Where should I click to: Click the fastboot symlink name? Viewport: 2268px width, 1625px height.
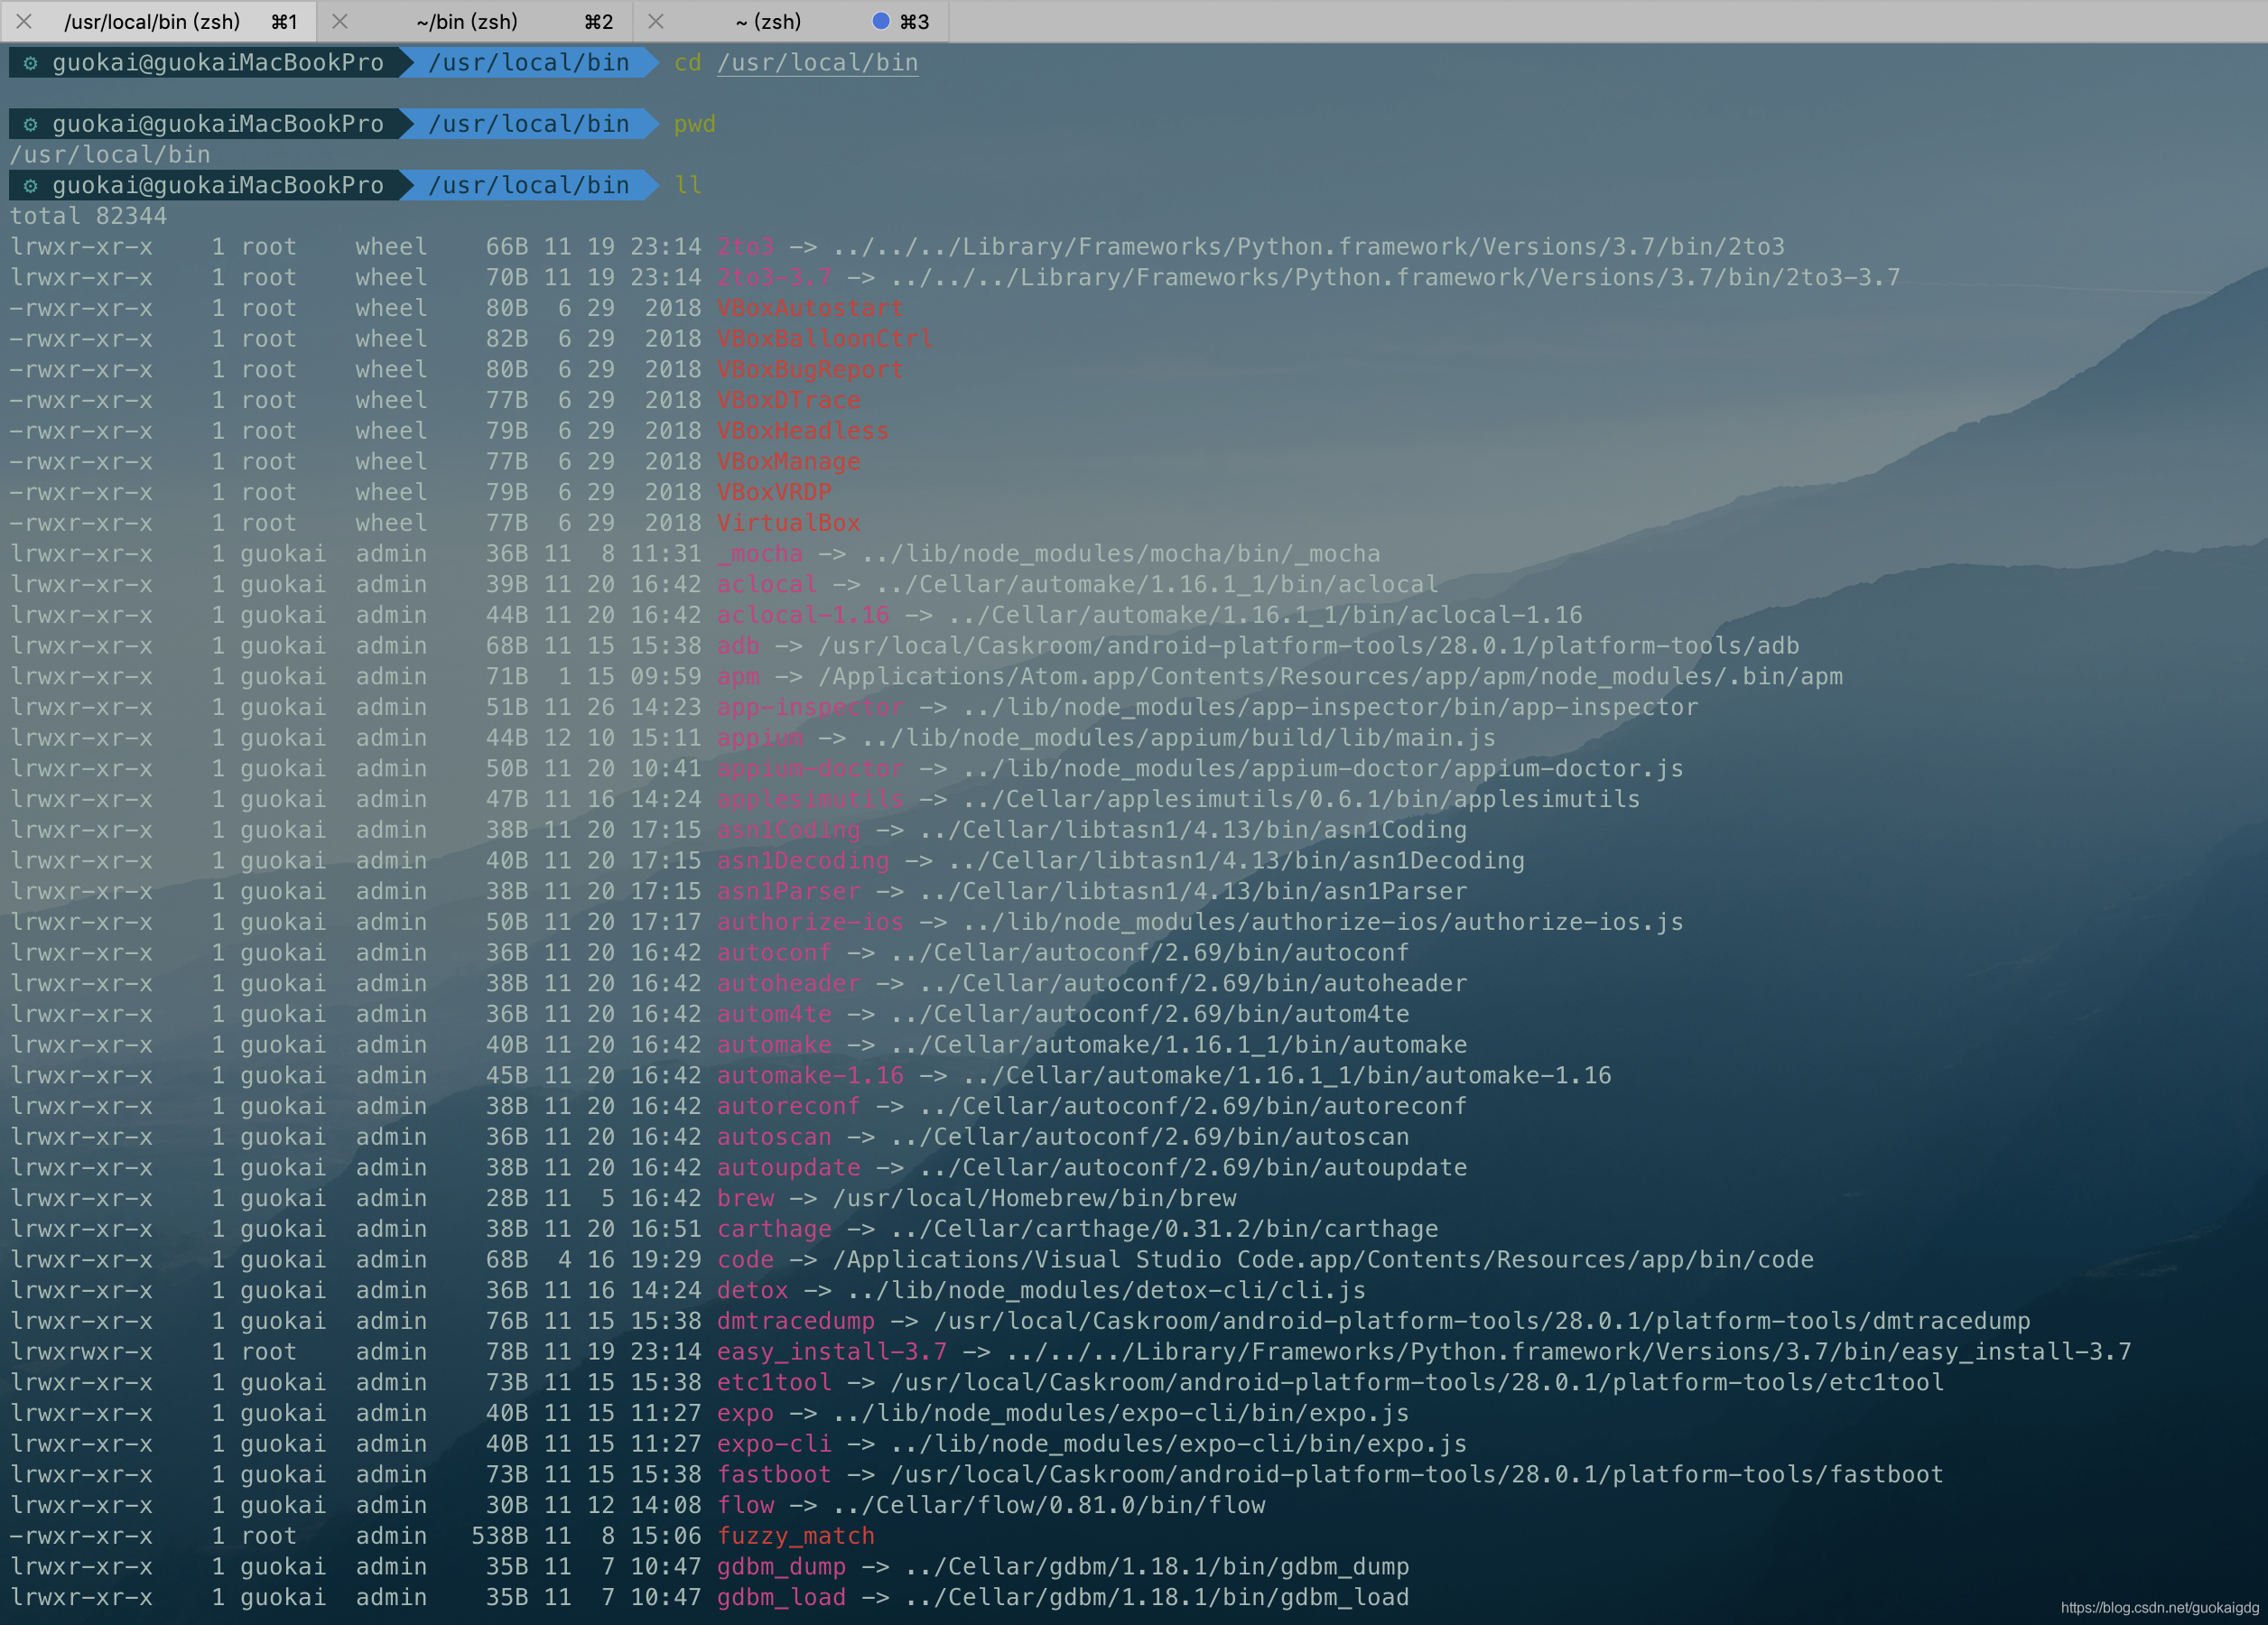coord(774,1474)
